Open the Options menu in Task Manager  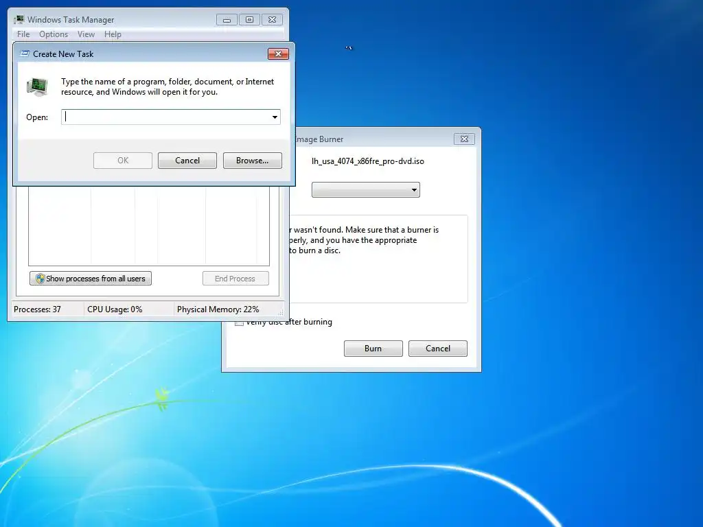[x=54, y=34]
